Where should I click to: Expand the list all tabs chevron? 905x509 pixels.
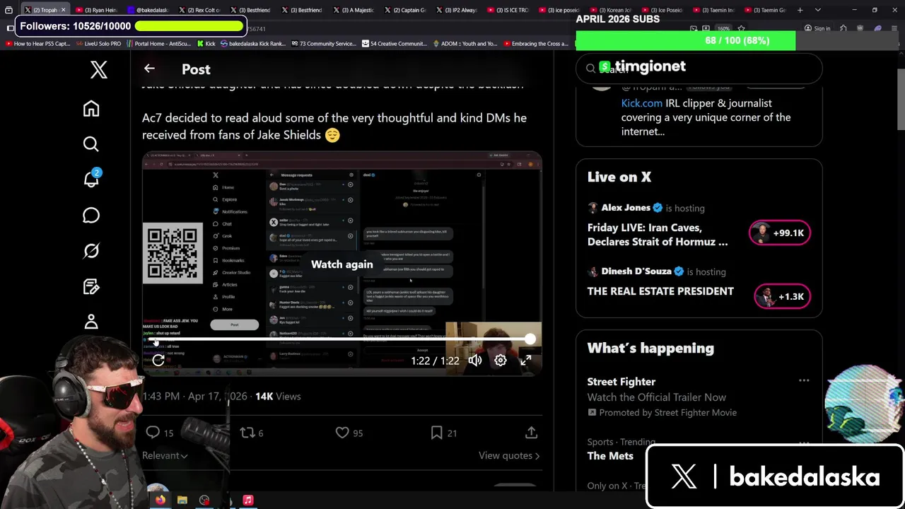[817, 10]
